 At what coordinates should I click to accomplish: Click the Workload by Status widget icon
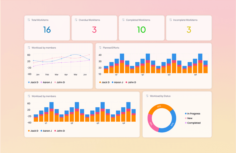coord(147,96)
